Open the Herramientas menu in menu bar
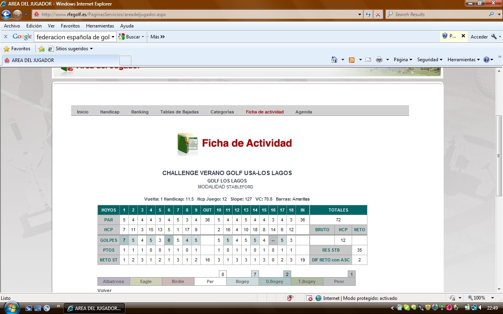Image resolution: width=503 pixels, height=314 pixels. click(x=100, y=26)
